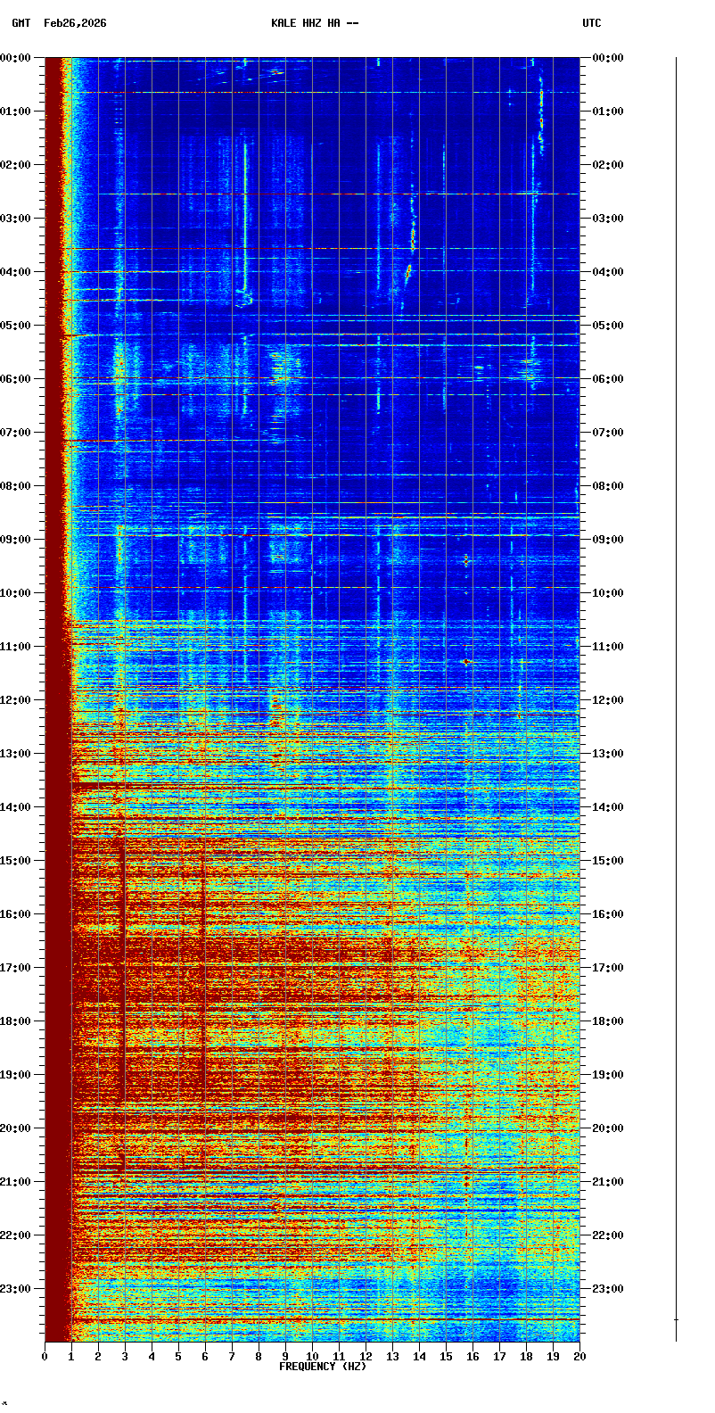The height and width of the screenshot is (1413, 715).
Task: Select the 05:00 marker on left time axis
Action: point(16,326)
